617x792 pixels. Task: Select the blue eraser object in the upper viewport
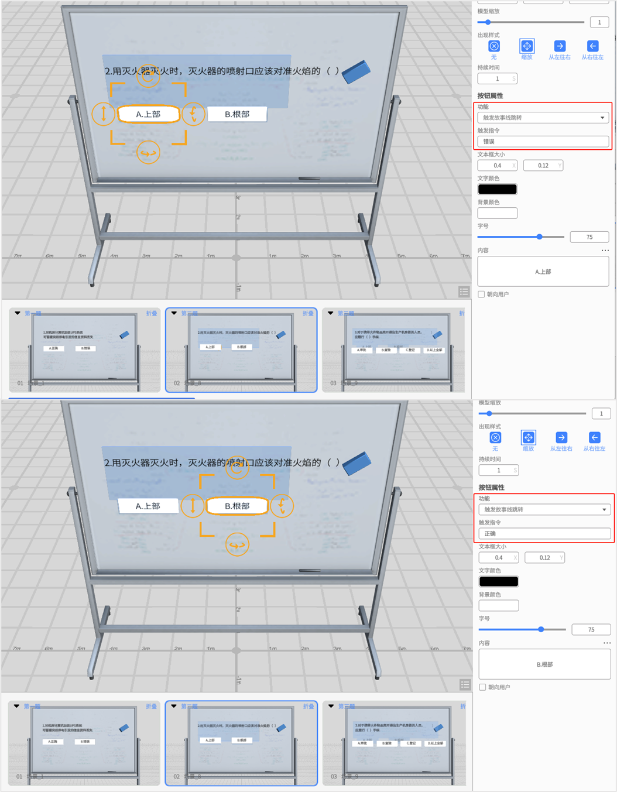[x=356, y=71]
